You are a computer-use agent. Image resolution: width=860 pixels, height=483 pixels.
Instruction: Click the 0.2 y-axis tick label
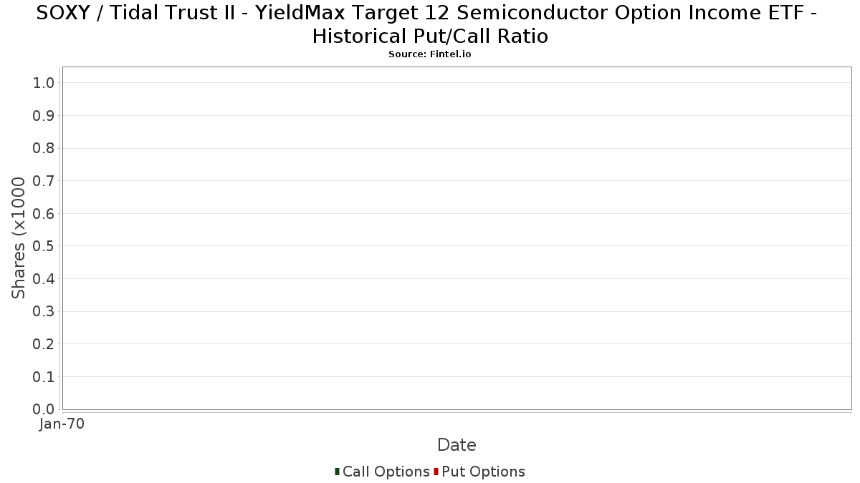44,344
